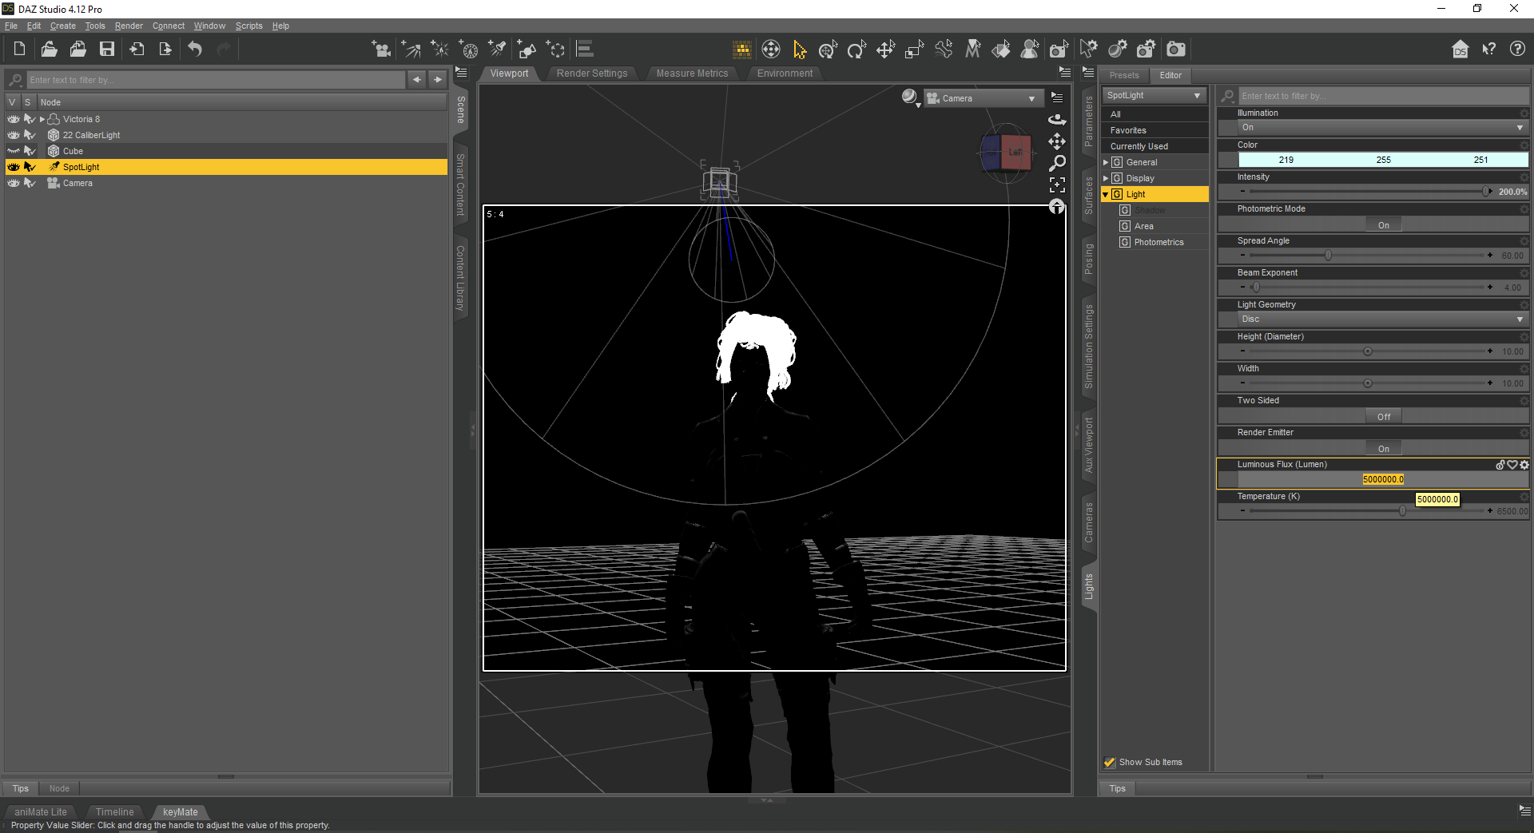
Task: Create a new camera from toolbar
Action: pyautogui.click(x=381, y=50)
